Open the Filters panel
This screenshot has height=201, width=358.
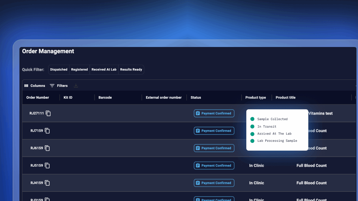click(59, 86)
